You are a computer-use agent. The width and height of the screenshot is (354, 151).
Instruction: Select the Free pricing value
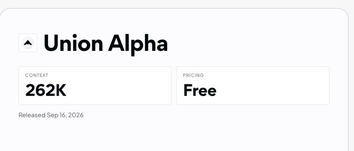200,90
